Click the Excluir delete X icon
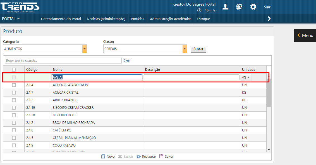Image resolution: width=316 pixels, height=165 pixels. [x=120, y=157]
